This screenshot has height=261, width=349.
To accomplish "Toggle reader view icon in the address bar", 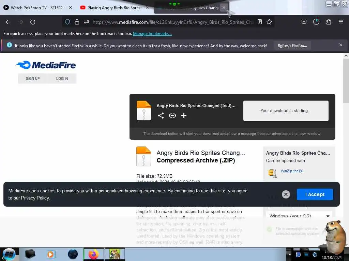I will click(x=259, y=22).
